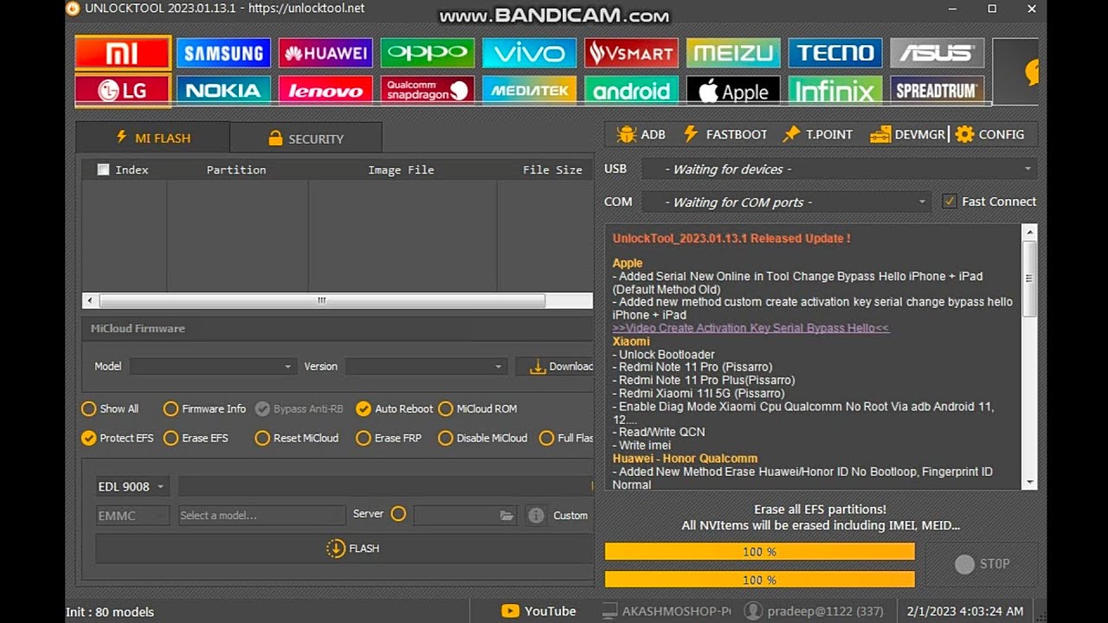Select the Spreadtrum chipset icon
Screen dimensions: 1108x623
[x=937, y=90]
